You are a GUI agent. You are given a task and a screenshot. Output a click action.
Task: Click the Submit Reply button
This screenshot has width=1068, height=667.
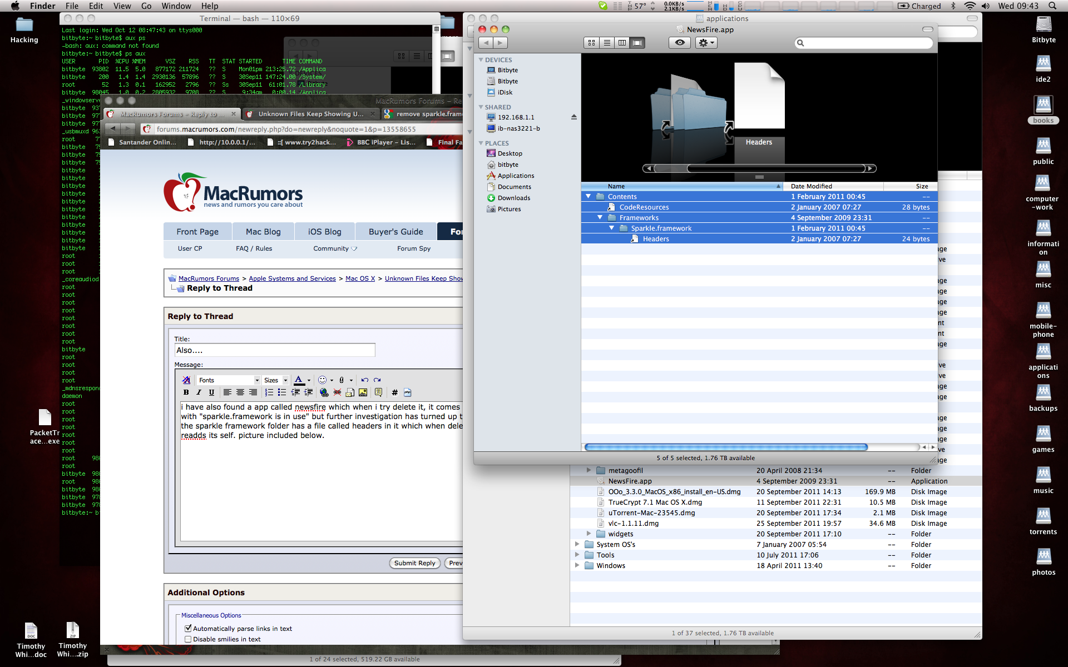pyautogui.click(x=414, y=563)
